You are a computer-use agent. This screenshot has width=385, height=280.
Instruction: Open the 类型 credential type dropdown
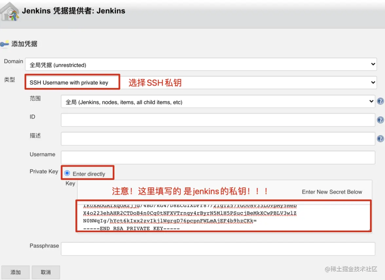(201, 82)
